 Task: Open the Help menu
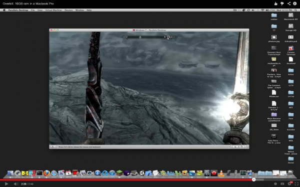point(89,10)
